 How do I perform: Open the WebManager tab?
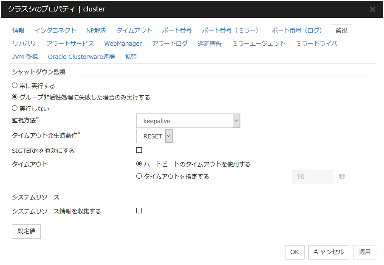coord(123,44)
